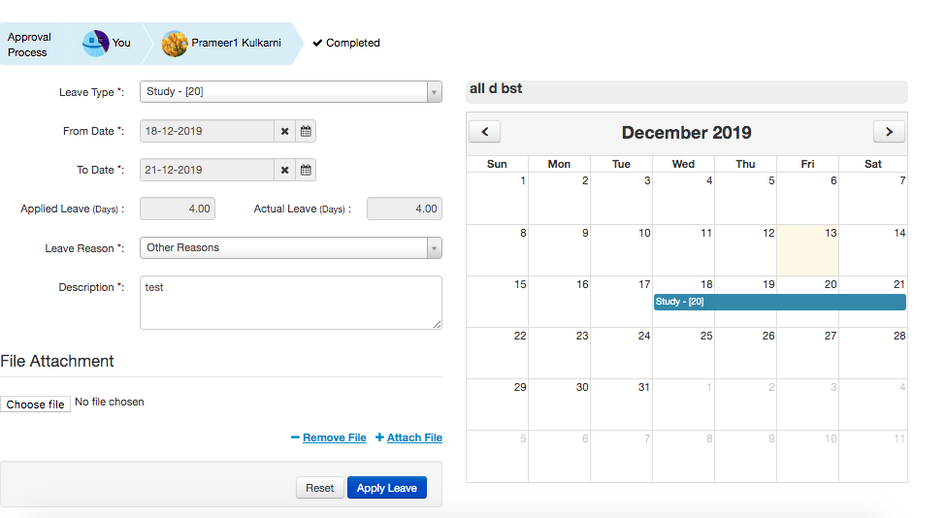Select the Study - [20] calendar event
Screen dimensions: 946x518
coord(779,303)
